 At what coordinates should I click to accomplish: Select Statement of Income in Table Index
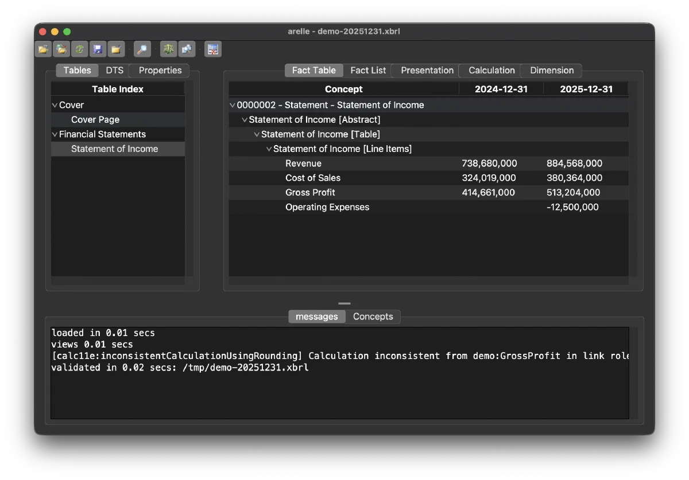[x=114, y=149]
